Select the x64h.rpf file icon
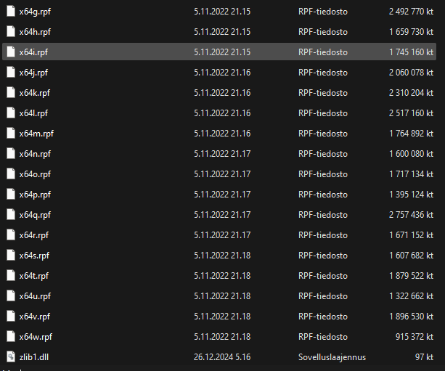Image resolution: width=445 pixels, height=371 pixels. pyautogui.click(x=10, y=32)
